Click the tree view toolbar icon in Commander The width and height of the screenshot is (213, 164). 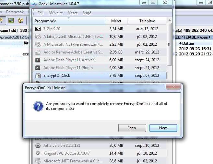pyautogui.click(x=20, y=20)
